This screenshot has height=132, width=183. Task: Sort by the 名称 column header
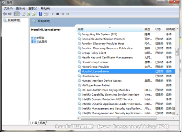(110, 29)
